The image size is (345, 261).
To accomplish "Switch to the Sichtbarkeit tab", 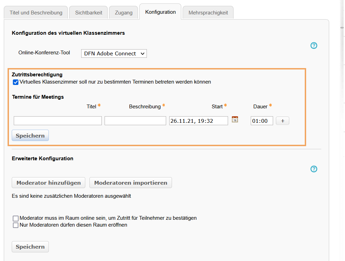I will [x=88, y=12].
